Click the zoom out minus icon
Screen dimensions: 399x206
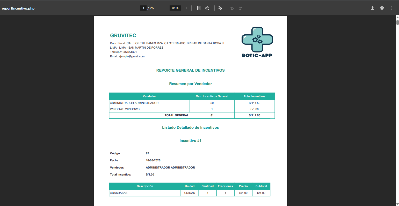click(x=164, y=8)
